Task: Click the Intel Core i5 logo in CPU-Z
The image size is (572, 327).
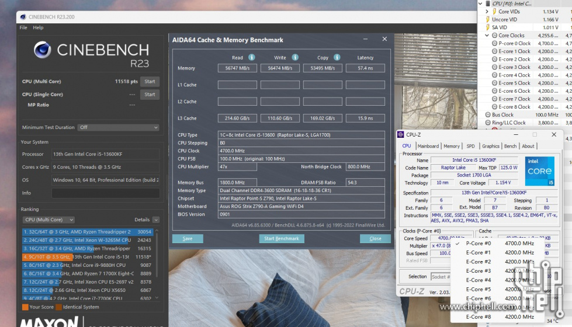Action: pos(539,171)
